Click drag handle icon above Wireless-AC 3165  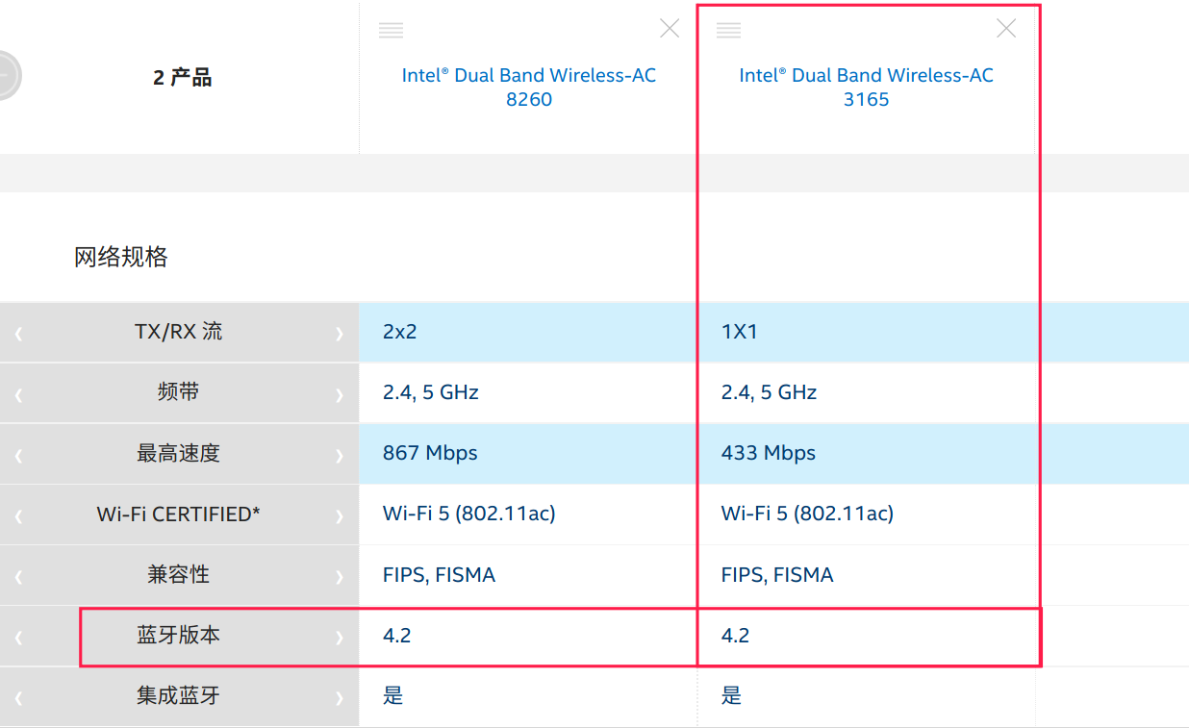click(x=728, y=30)
